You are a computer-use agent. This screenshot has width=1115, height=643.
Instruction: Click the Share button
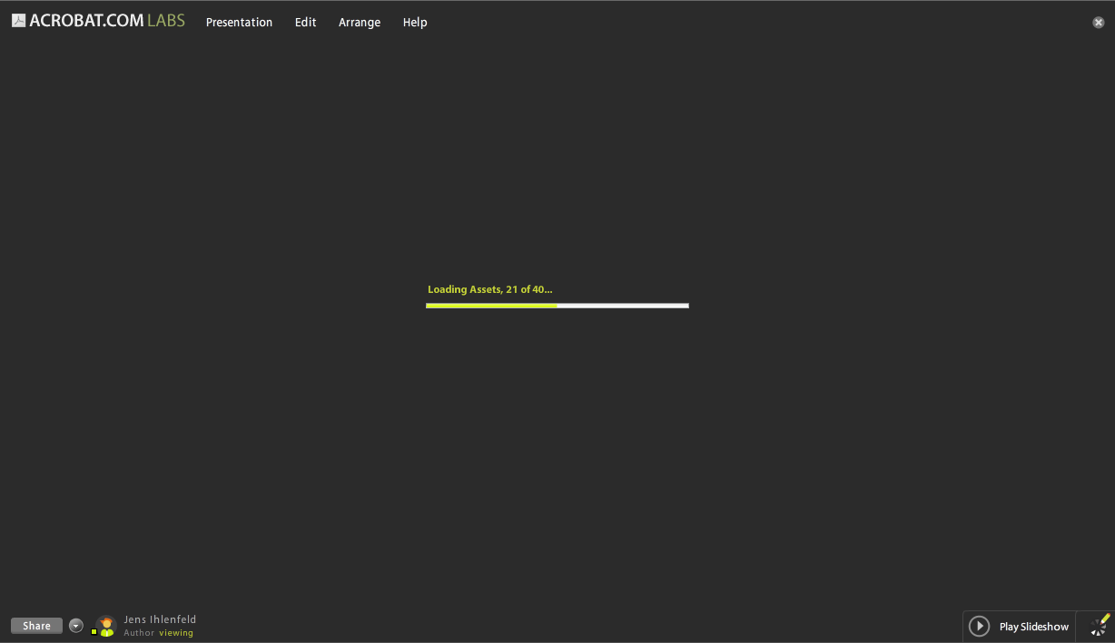[36, 625]
